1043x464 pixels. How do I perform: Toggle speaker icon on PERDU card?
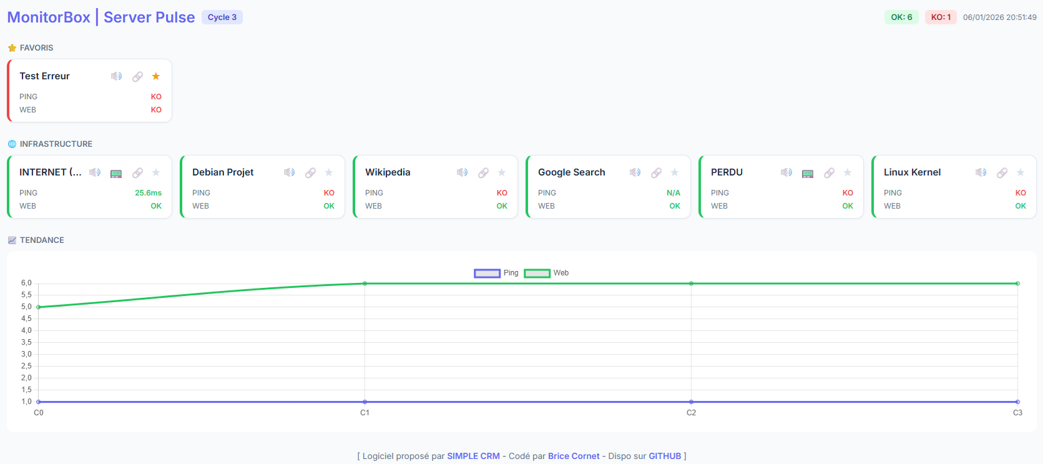coord(786,172)
